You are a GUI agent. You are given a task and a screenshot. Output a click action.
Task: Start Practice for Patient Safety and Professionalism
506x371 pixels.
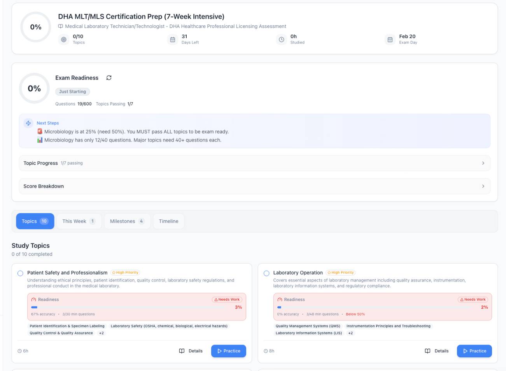pyautogui.click(x=229, y=351)
